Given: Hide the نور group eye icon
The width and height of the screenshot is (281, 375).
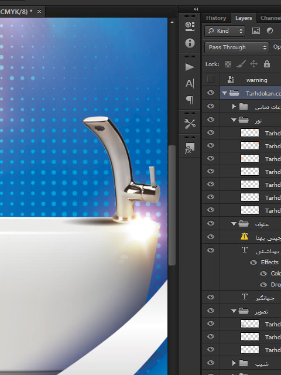Looking at the screenshot, I should point(211,120).
